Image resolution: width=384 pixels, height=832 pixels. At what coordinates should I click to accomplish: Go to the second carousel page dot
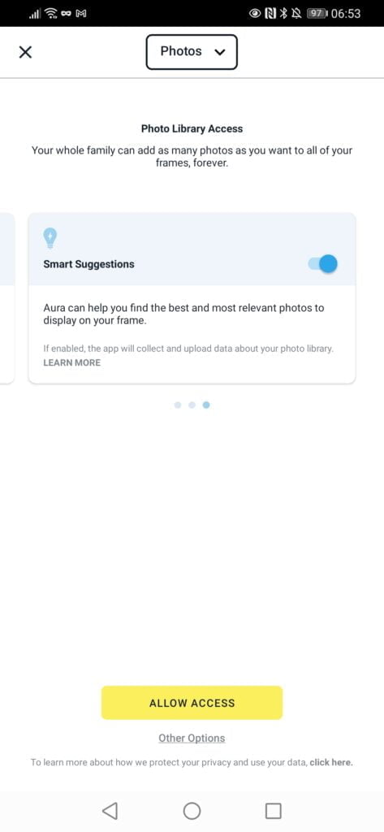[x=192, y=405]
